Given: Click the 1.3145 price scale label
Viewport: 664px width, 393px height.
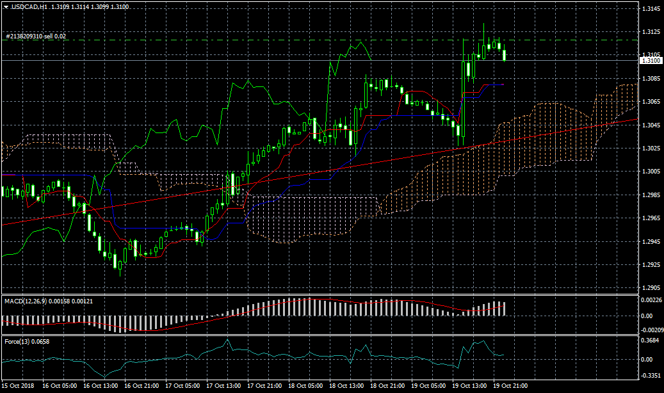Looking at the screenshot, I should coord(650,9).
